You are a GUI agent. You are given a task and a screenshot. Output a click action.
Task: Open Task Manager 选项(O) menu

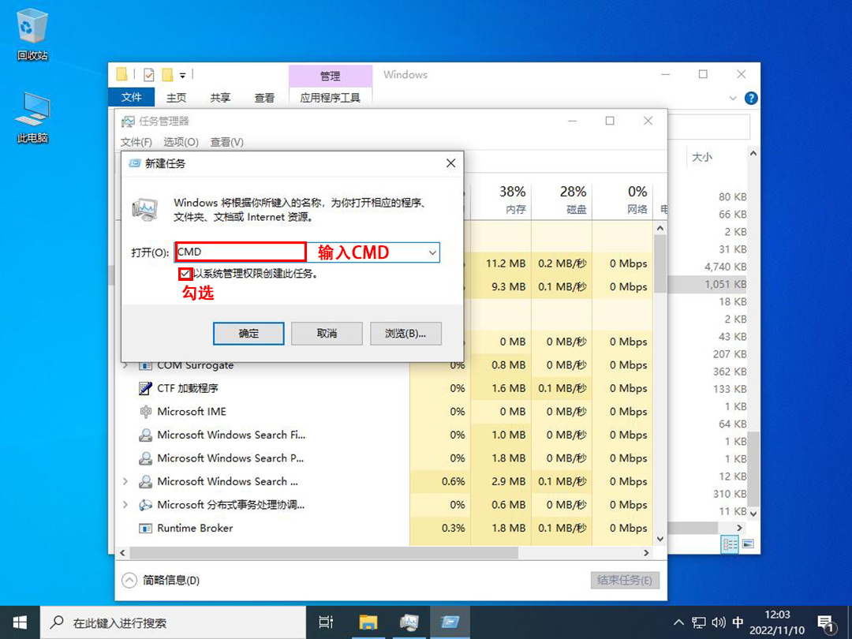181,142
